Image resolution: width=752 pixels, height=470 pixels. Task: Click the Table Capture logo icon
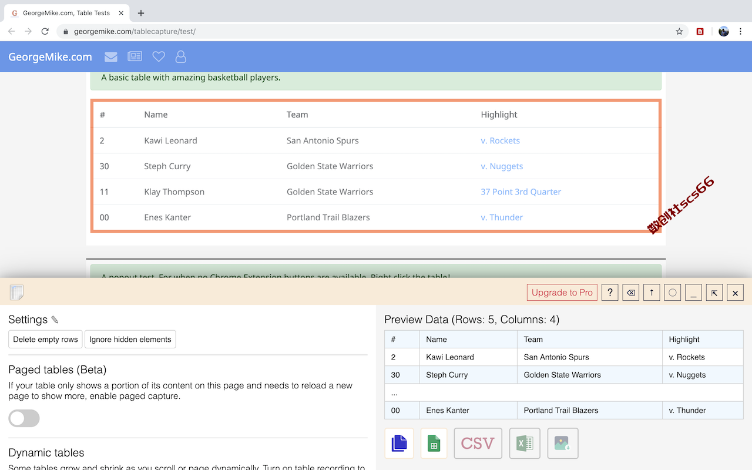17,292
